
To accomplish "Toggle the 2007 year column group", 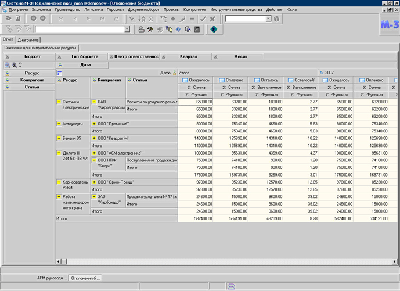I will point(322,73).
